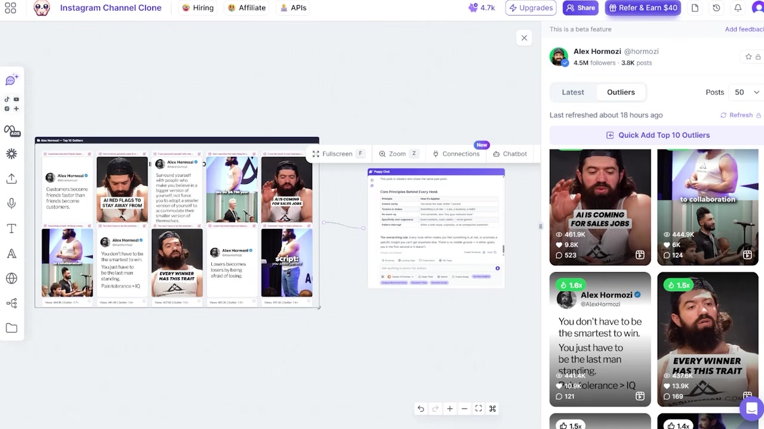Viewport: 764px width, 429px height.
Task: Add a website with the globe icon
Action: point(11,278)
